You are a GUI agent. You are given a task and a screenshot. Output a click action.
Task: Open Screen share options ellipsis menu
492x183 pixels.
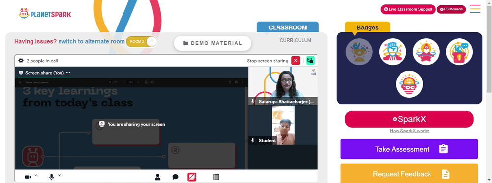(x=68, y=73)
